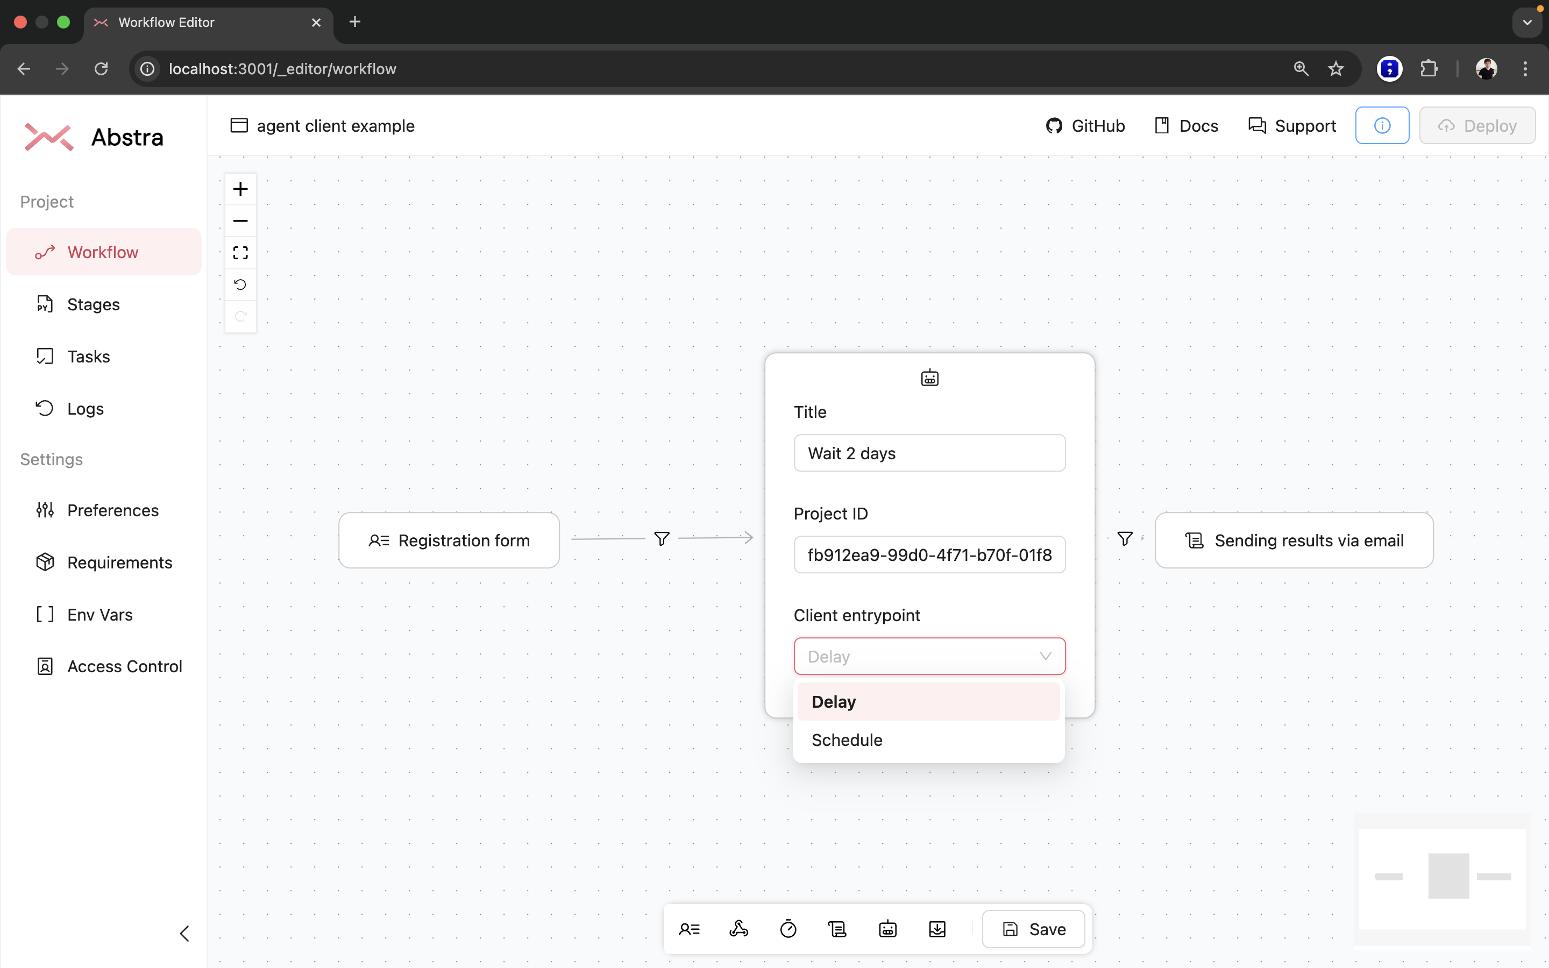Open Preferences settings page
The height and width of the screenshot is (968, 1549).
click(x=112, y=510)
